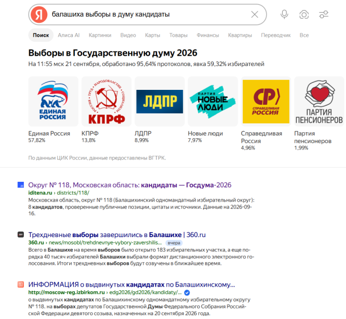346x319 pixels.
Task: Click 7,97% under Новые люди
Action: (x=195, y=140)
